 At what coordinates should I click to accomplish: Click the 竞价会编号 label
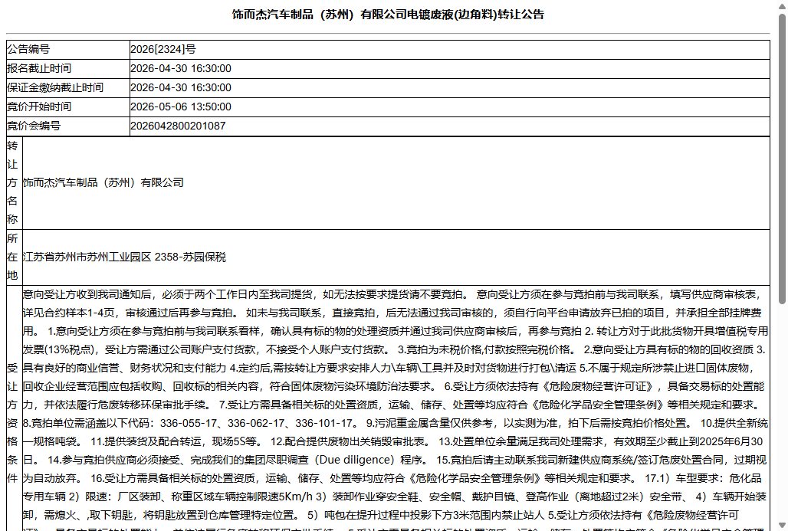(34, 126)
